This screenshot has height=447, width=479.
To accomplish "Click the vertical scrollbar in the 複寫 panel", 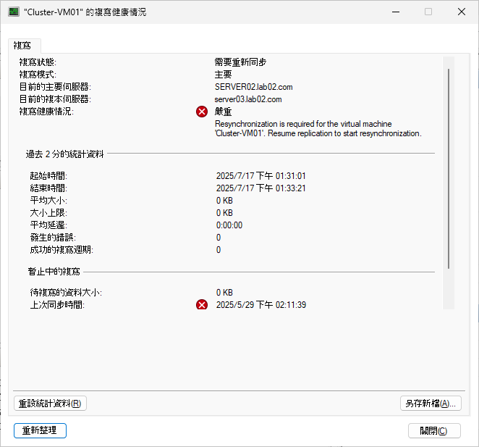I will pyautogui.click(x=449, y=167).
